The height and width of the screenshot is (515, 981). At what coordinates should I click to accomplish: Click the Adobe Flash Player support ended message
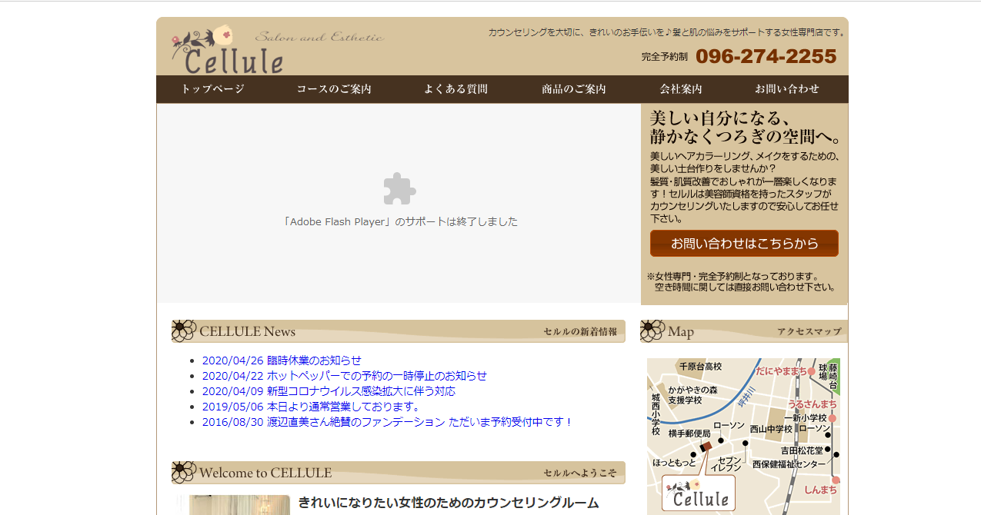click(399, 221)
